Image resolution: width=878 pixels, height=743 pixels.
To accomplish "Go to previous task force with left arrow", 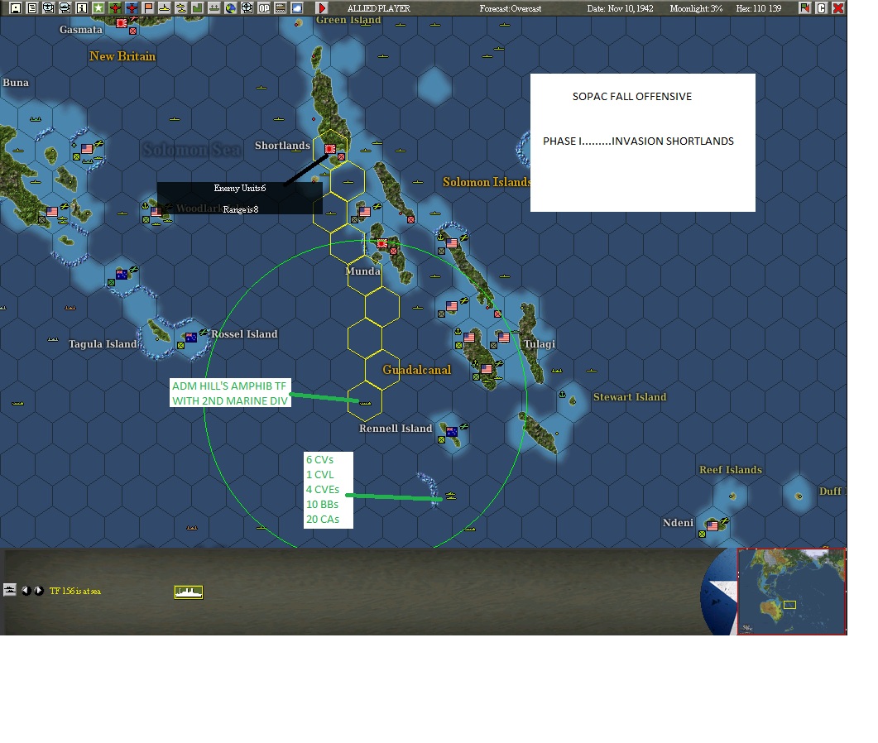I will click(26, 590).
